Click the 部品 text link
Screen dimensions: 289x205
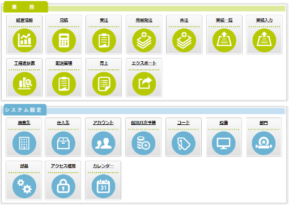[24, 166]
